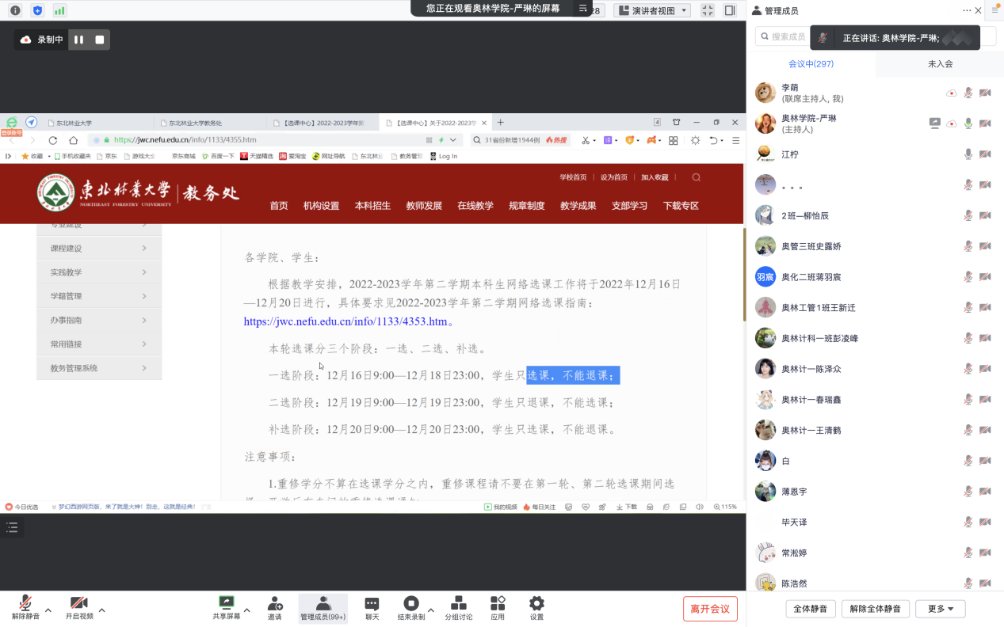
Task: Stop the cloud recording
Action: (99, 40)
